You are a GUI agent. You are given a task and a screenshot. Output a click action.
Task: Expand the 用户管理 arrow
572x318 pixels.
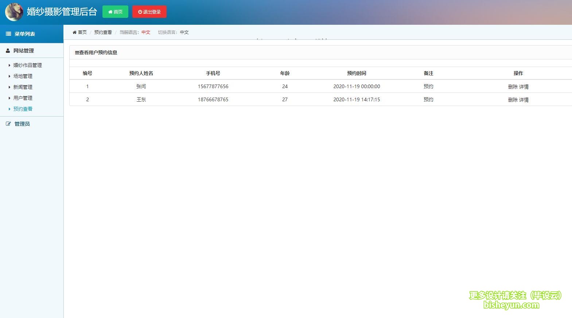click(x=9, y=98)
